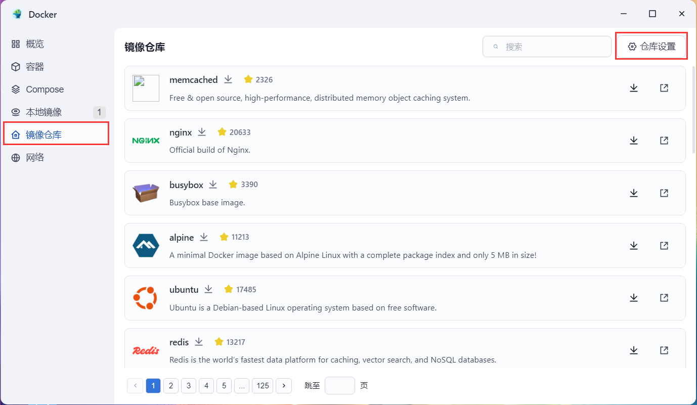The width and height of the screenshot is (697, 405).
Task: Expand tags dropdown arrow next to nginx
Action: [201, 132]
